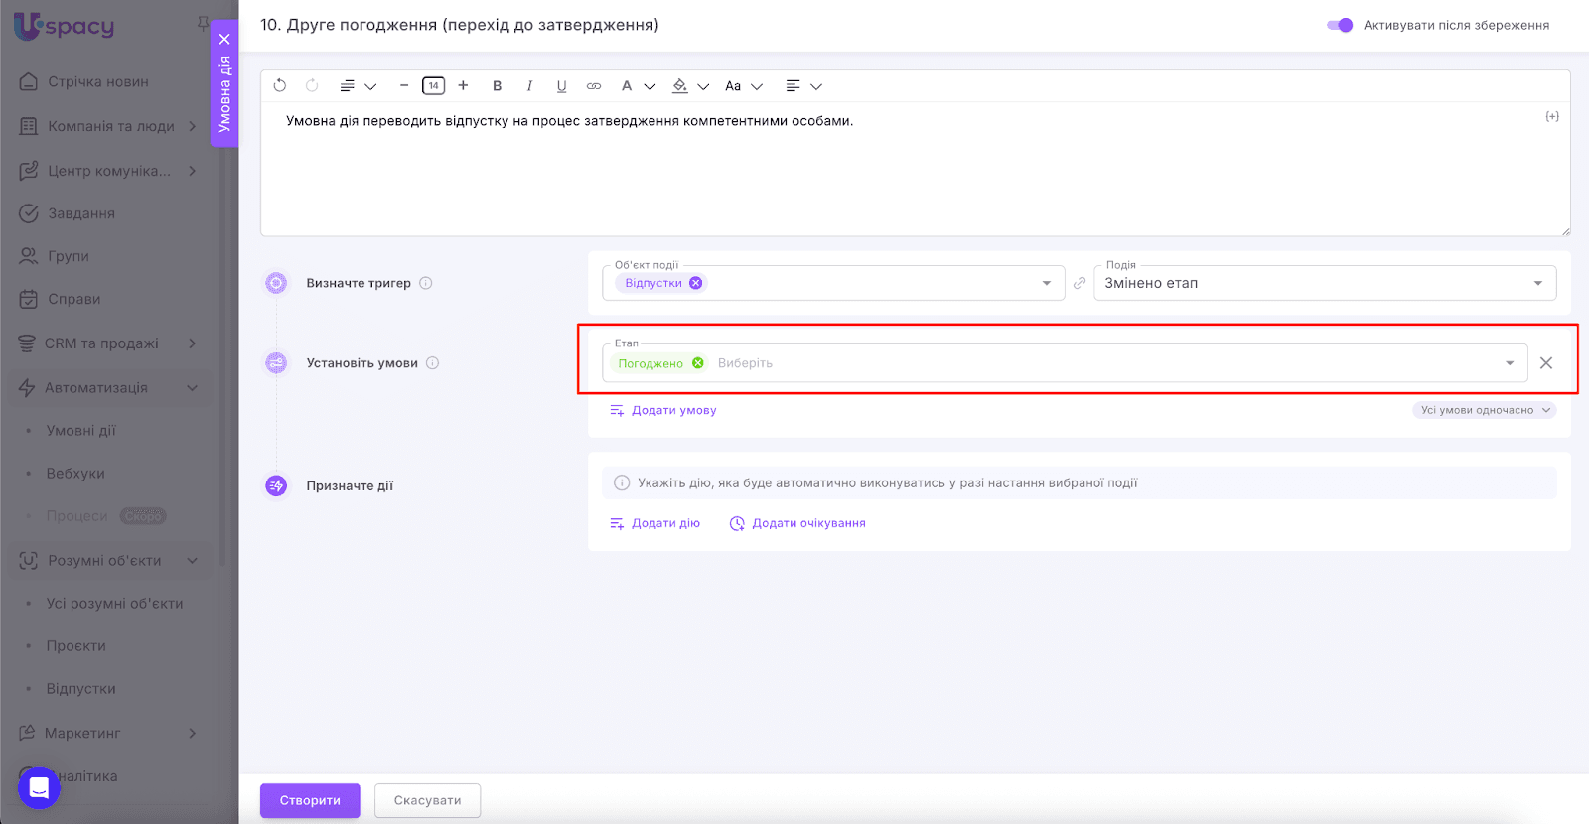Viewport: 1589px width, 824px height.
Task: Open the text case 'Aa' dropdown
Action: (x=743, y=86)
